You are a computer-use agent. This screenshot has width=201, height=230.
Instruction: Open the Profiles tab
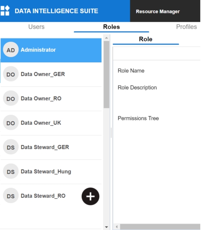[x=187, y=27]
